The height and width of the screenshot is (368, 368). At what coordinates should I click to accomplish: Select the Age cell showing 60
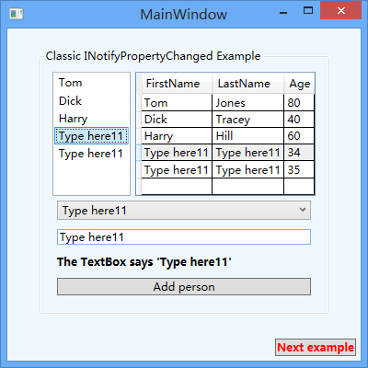[299, 136]
